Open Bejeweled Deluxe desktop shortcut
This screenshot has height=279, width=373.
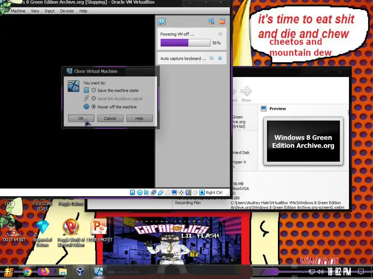point(43,233)
